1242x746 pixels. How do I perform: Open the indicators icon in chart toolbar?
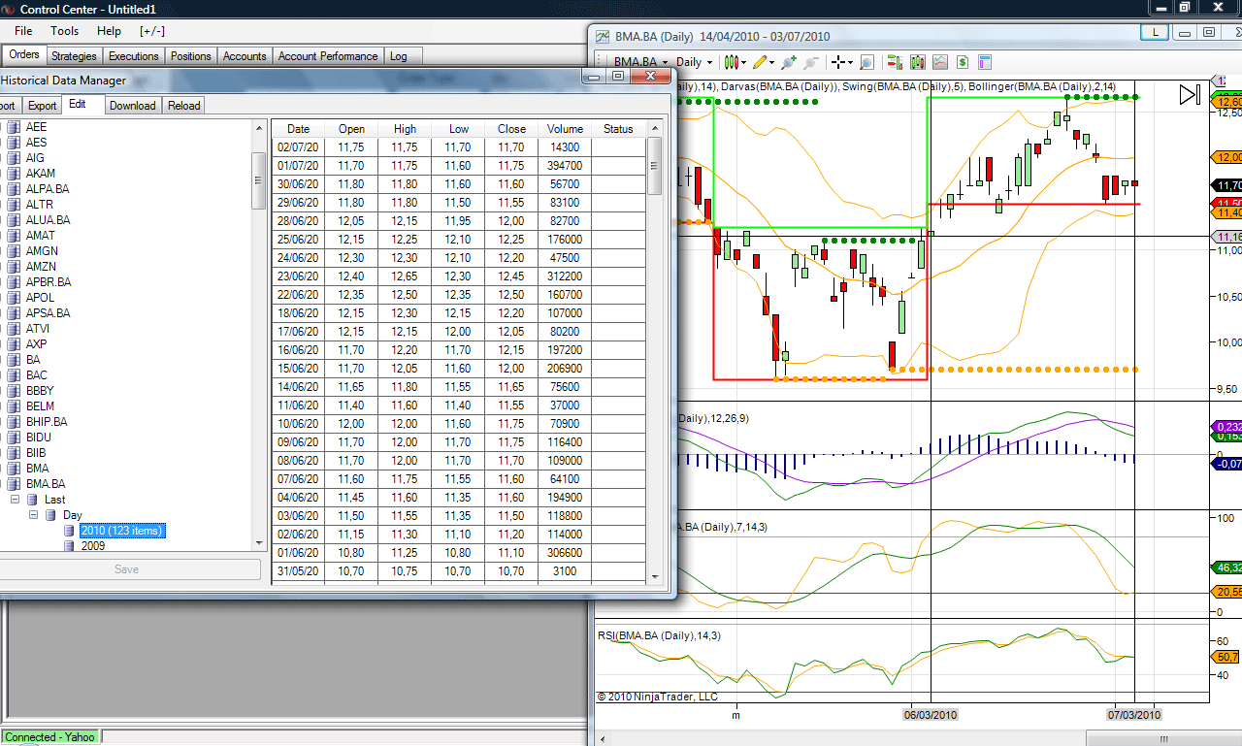point(940,62)
